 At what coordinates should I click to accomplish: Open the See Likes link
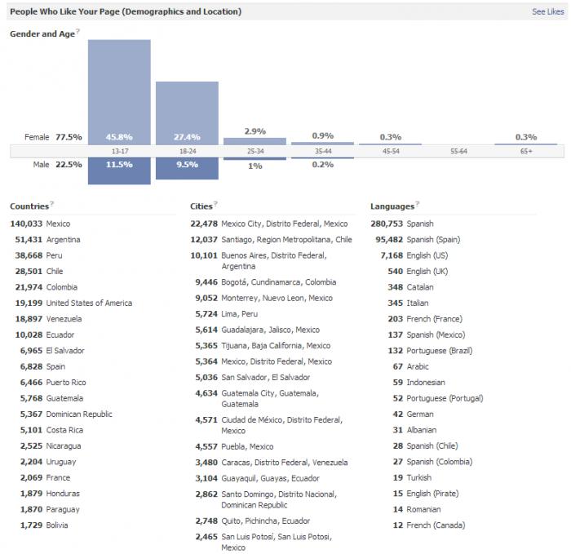click(547, 11)
